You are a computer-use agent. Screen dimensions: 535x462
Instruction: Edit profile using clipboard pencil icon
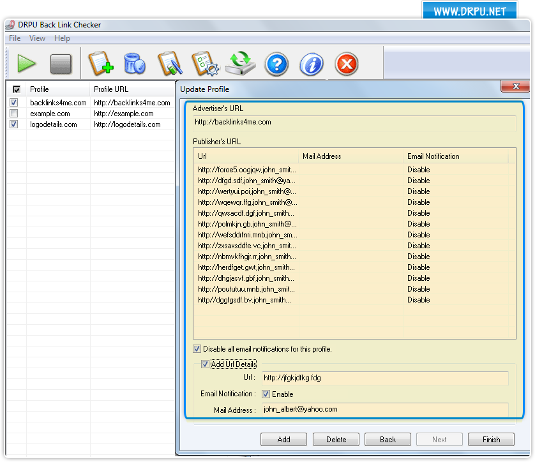(x=170, y=63)
